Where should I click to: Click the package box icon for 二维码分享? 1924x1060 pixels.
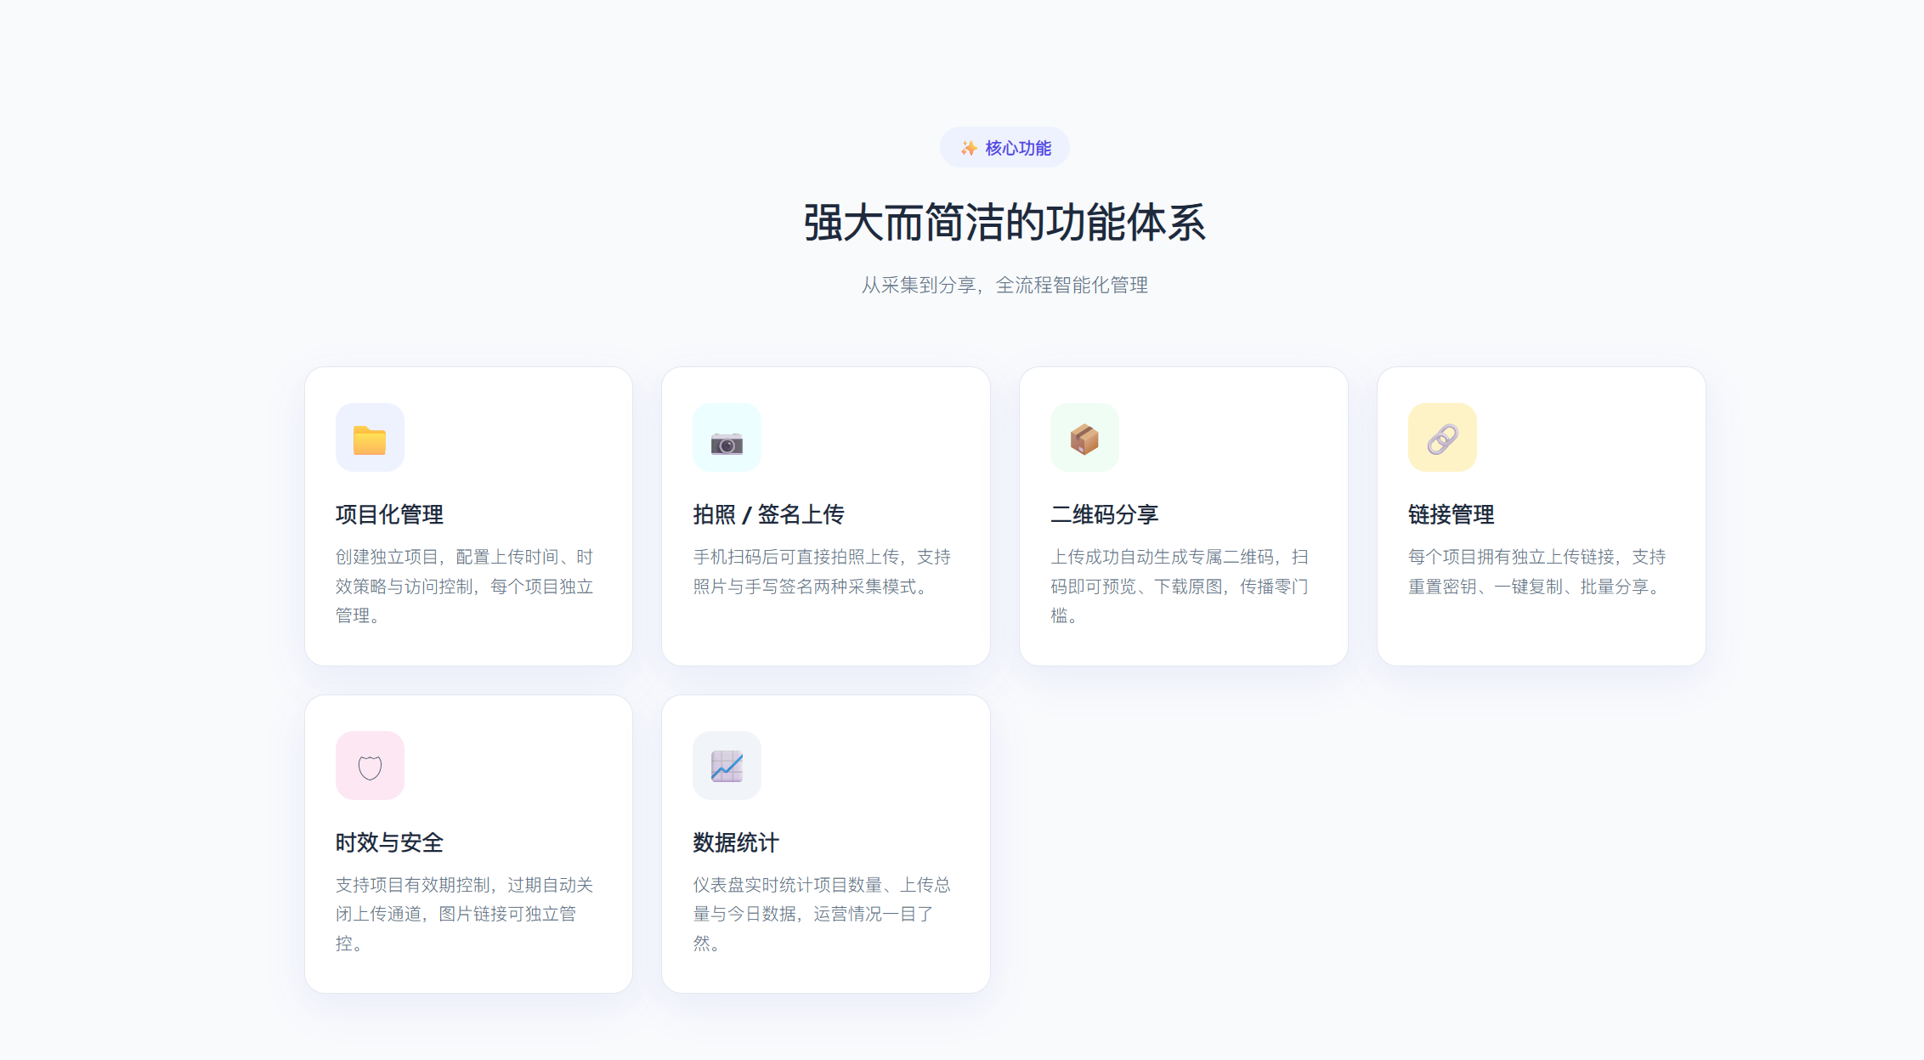tap(1084, 438)
